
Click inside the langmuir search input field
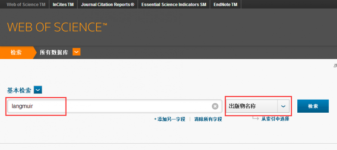pos(115,106)
